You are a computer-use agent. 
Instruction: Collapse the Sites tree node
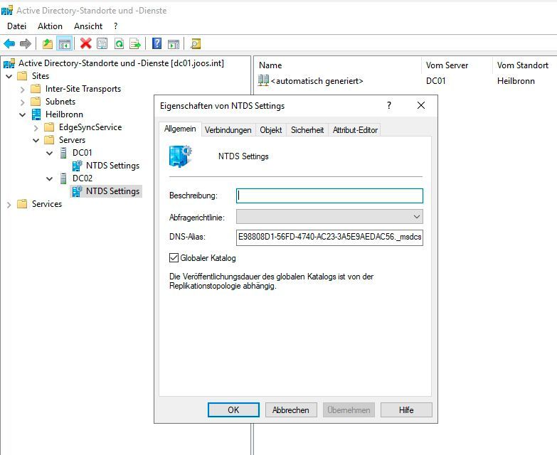[9, 76]
